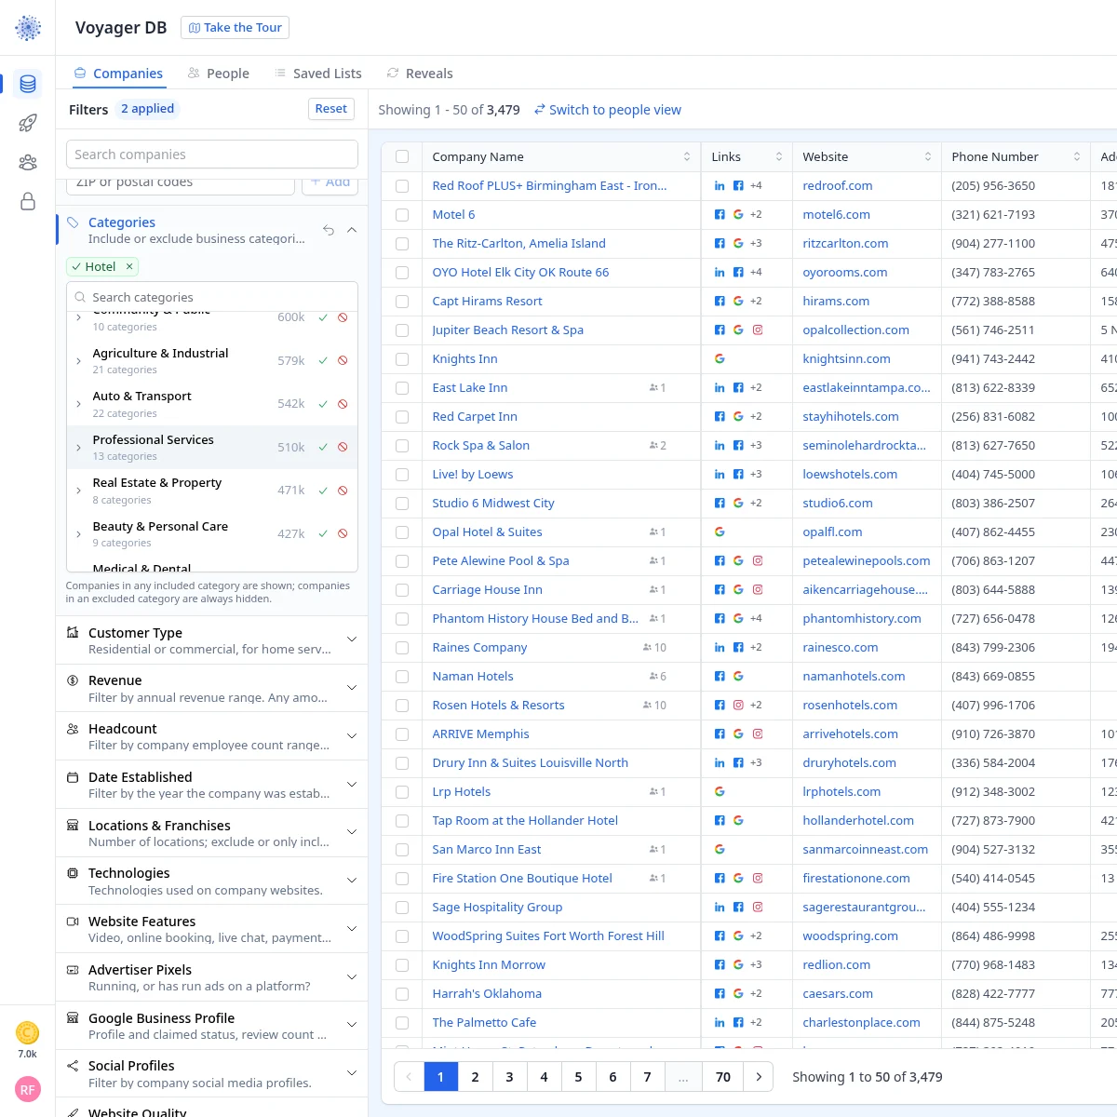Exclude Professional Services with the red ban icon
Image resolution: width=1117 pixels, height=1117 pixels.
point(343,448)
